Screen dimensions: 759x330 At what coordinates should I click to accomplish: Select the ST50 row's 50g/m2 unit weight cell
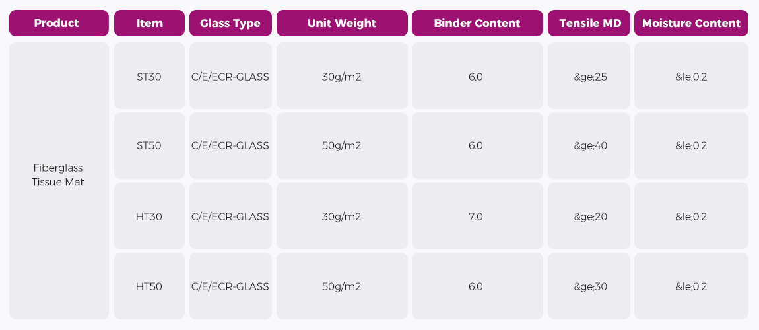[341, 146]
